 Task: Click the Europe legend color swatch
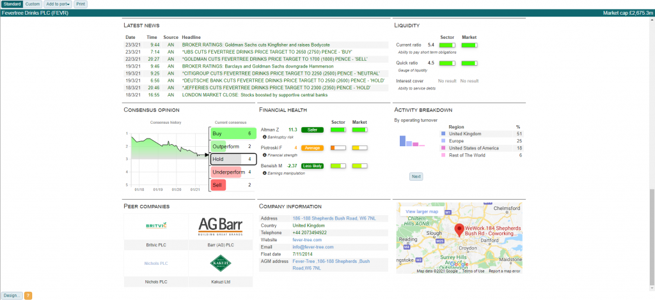(x=443, y=141)
